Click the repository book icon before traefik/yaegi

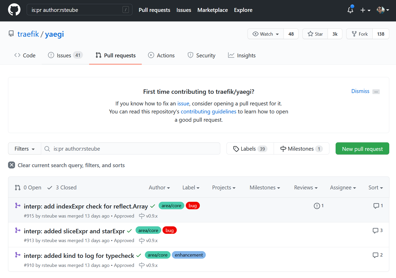pos(11,34)
